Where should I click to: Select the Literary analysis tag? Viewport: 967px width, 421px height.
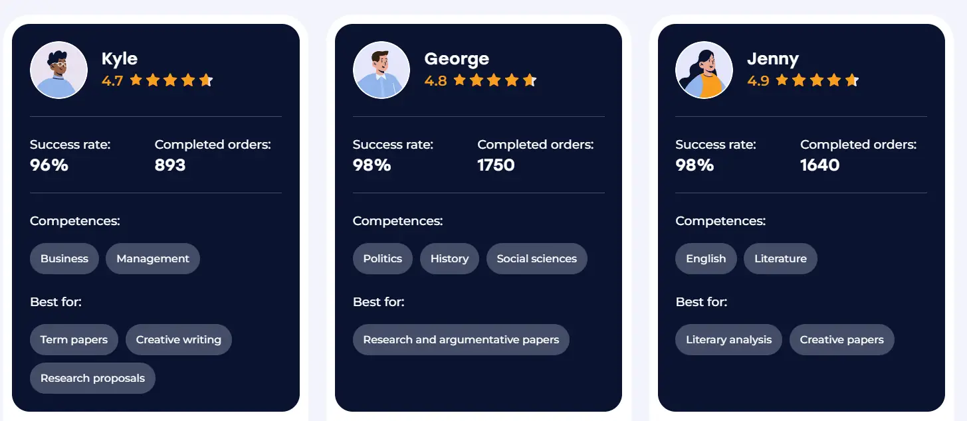(x=729, y=340)
